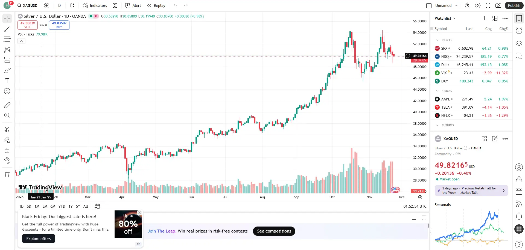Pick the Brush drawing tool
Viewport: 525px width, 250px height.
click(7, 70)
